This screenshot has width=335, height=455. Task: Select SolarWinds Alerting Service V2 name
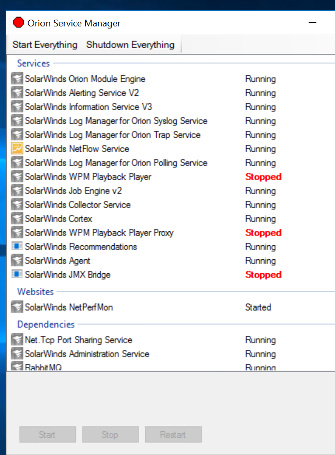tap(82, 93)
